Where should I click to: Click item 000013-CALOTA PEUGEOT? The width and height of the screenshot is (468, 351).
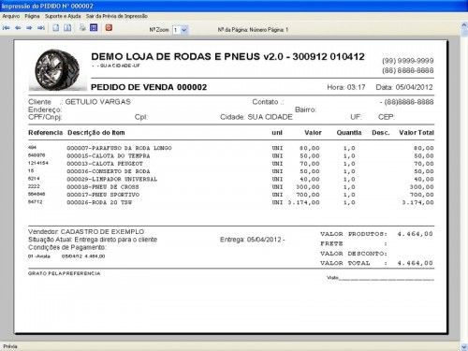click(105, 164)
